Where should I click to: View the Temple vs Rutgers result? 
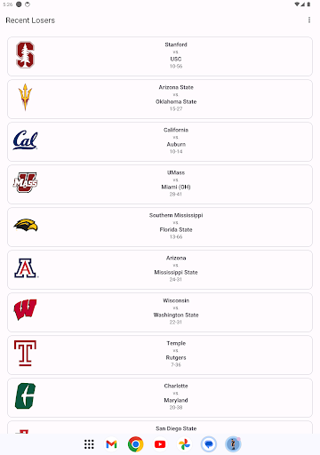[160, 355]
